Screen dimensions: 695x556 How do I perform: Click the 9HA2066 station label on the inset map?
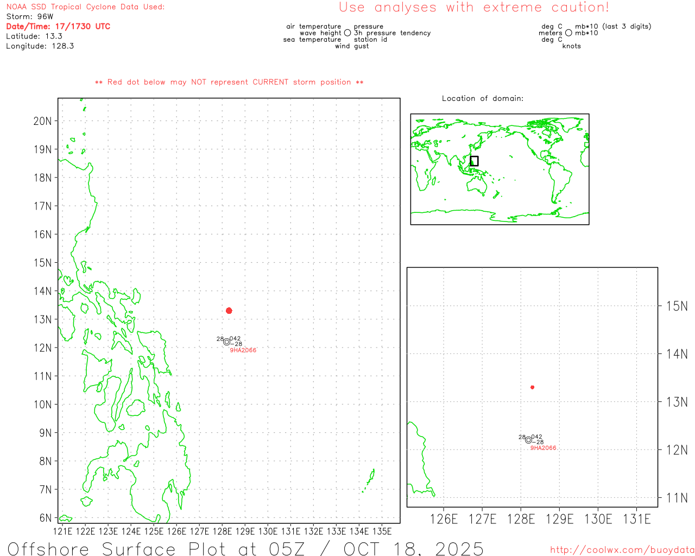(x=543, y=448)
